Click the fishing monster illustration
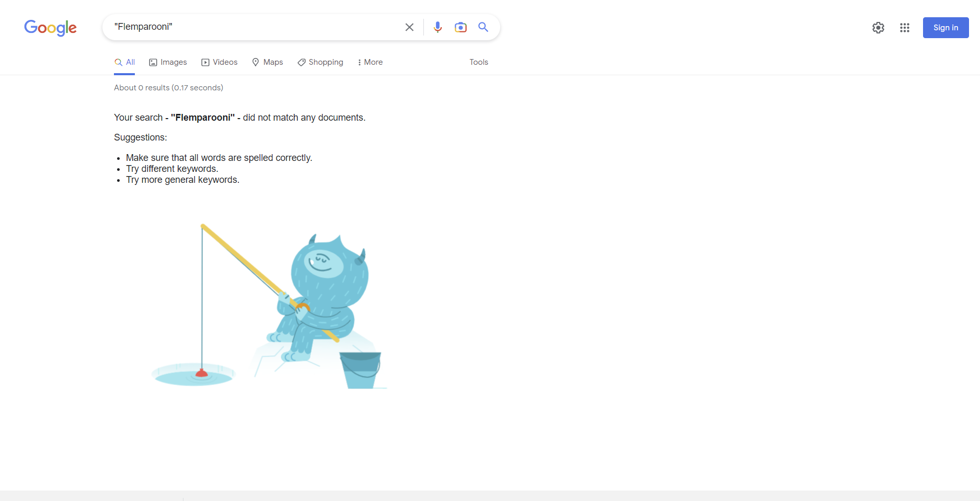The height and width of the screenshot is (501, 980). (x=269, y=307)
